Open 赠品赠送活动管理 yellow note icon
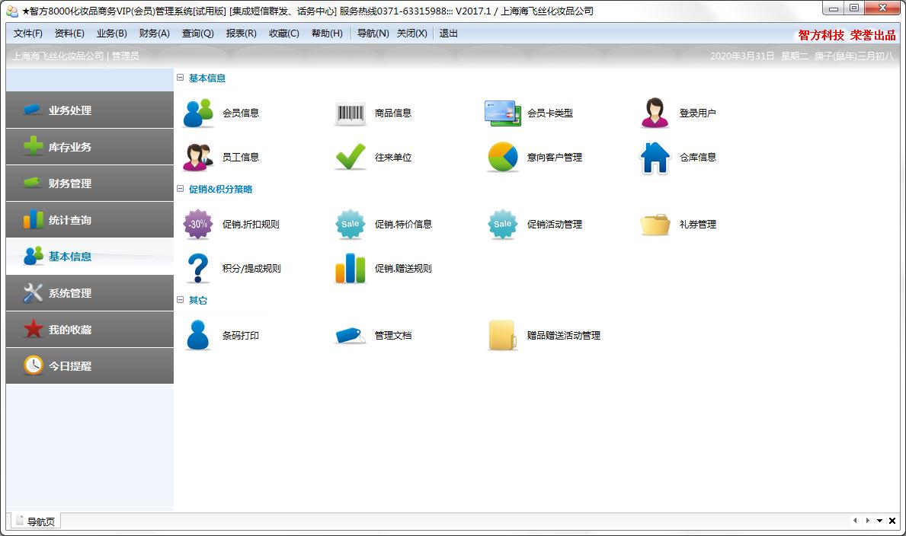This screenshot has width=906, height=536. coord(503,335)
